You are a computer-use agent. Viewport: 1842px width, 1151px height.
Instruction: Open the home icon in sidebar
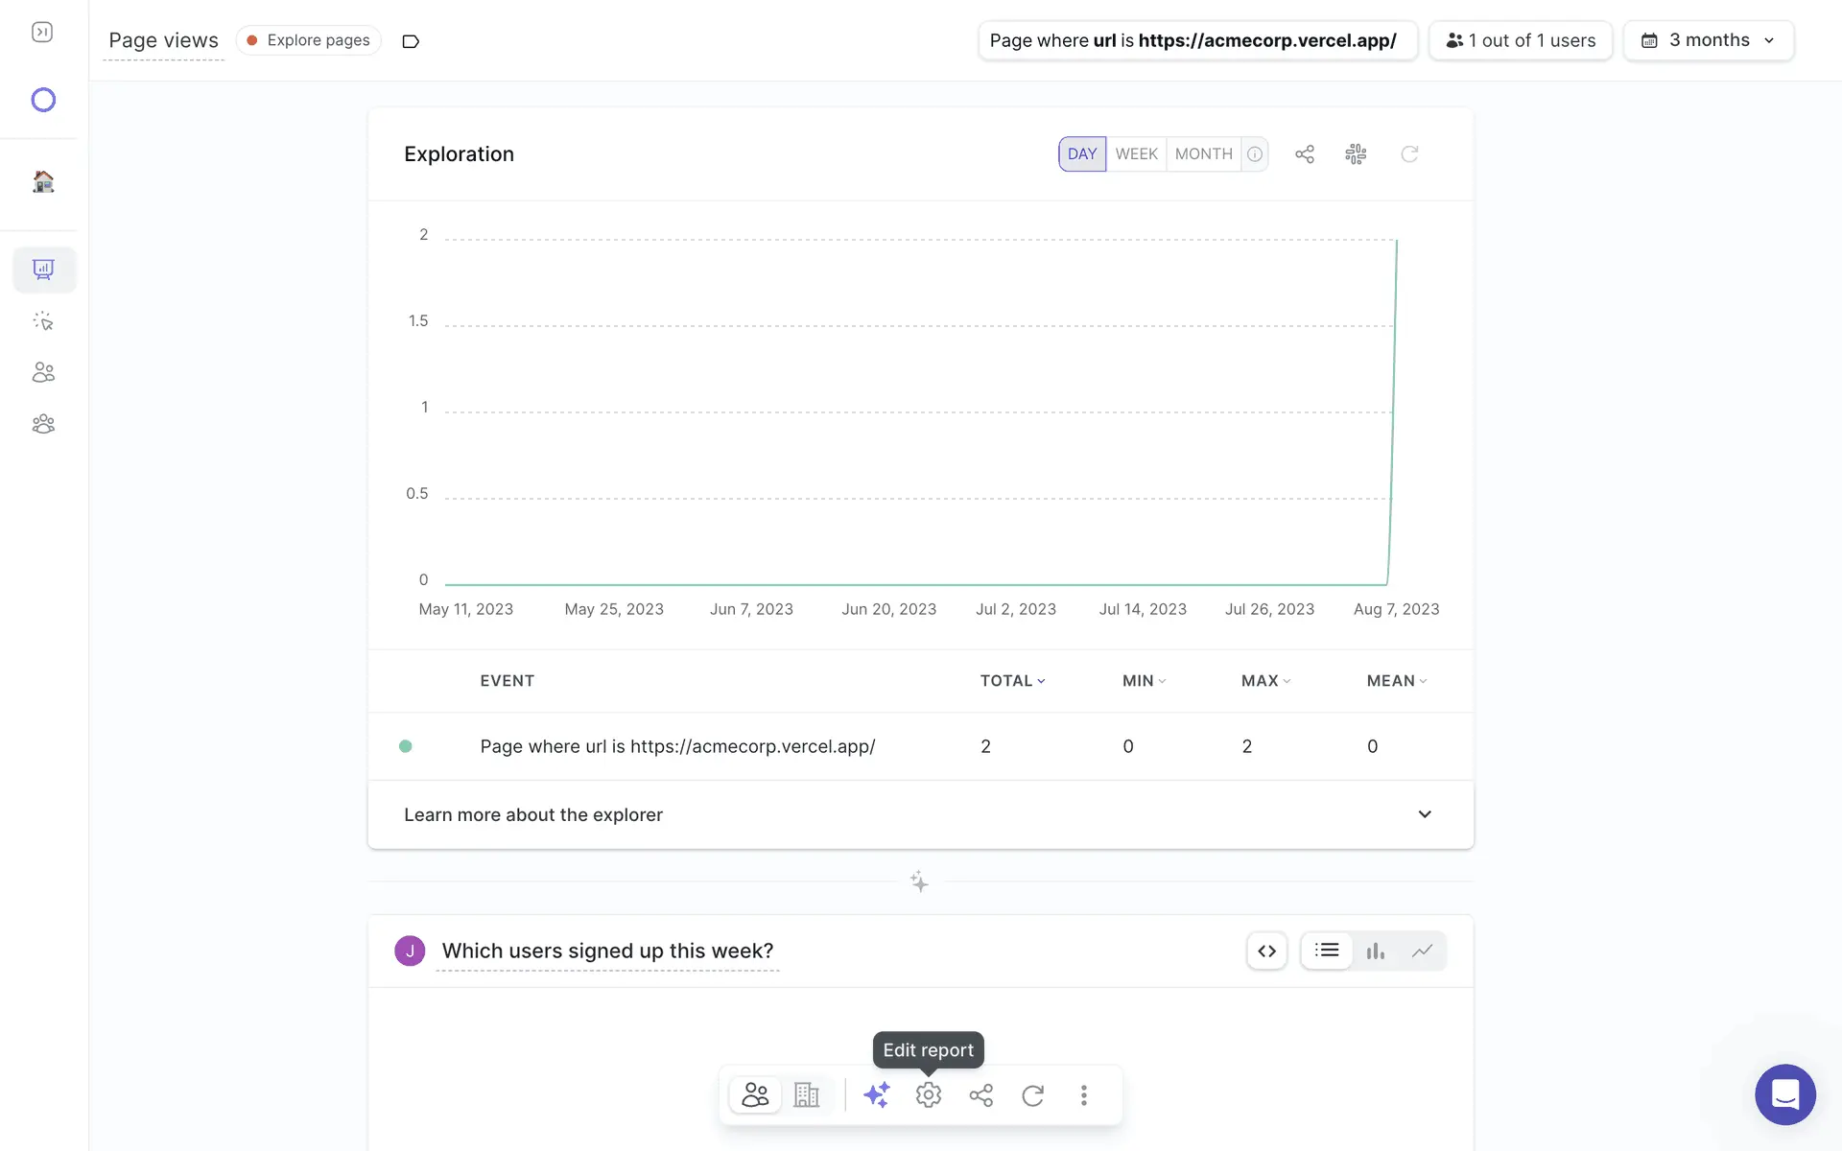point(43,181)
